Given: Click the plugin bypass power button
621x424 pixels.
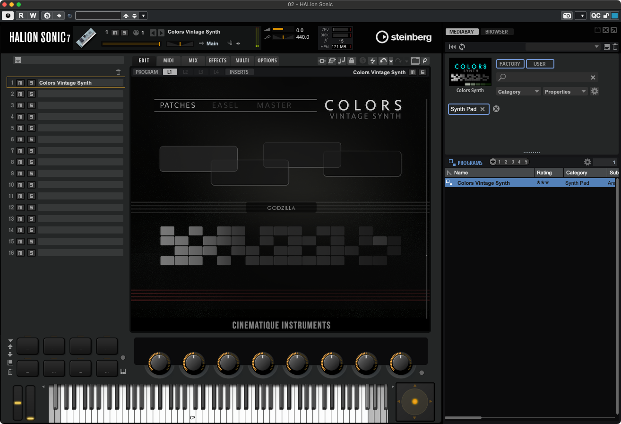Looking at the screenshot, I should [8, 16].
